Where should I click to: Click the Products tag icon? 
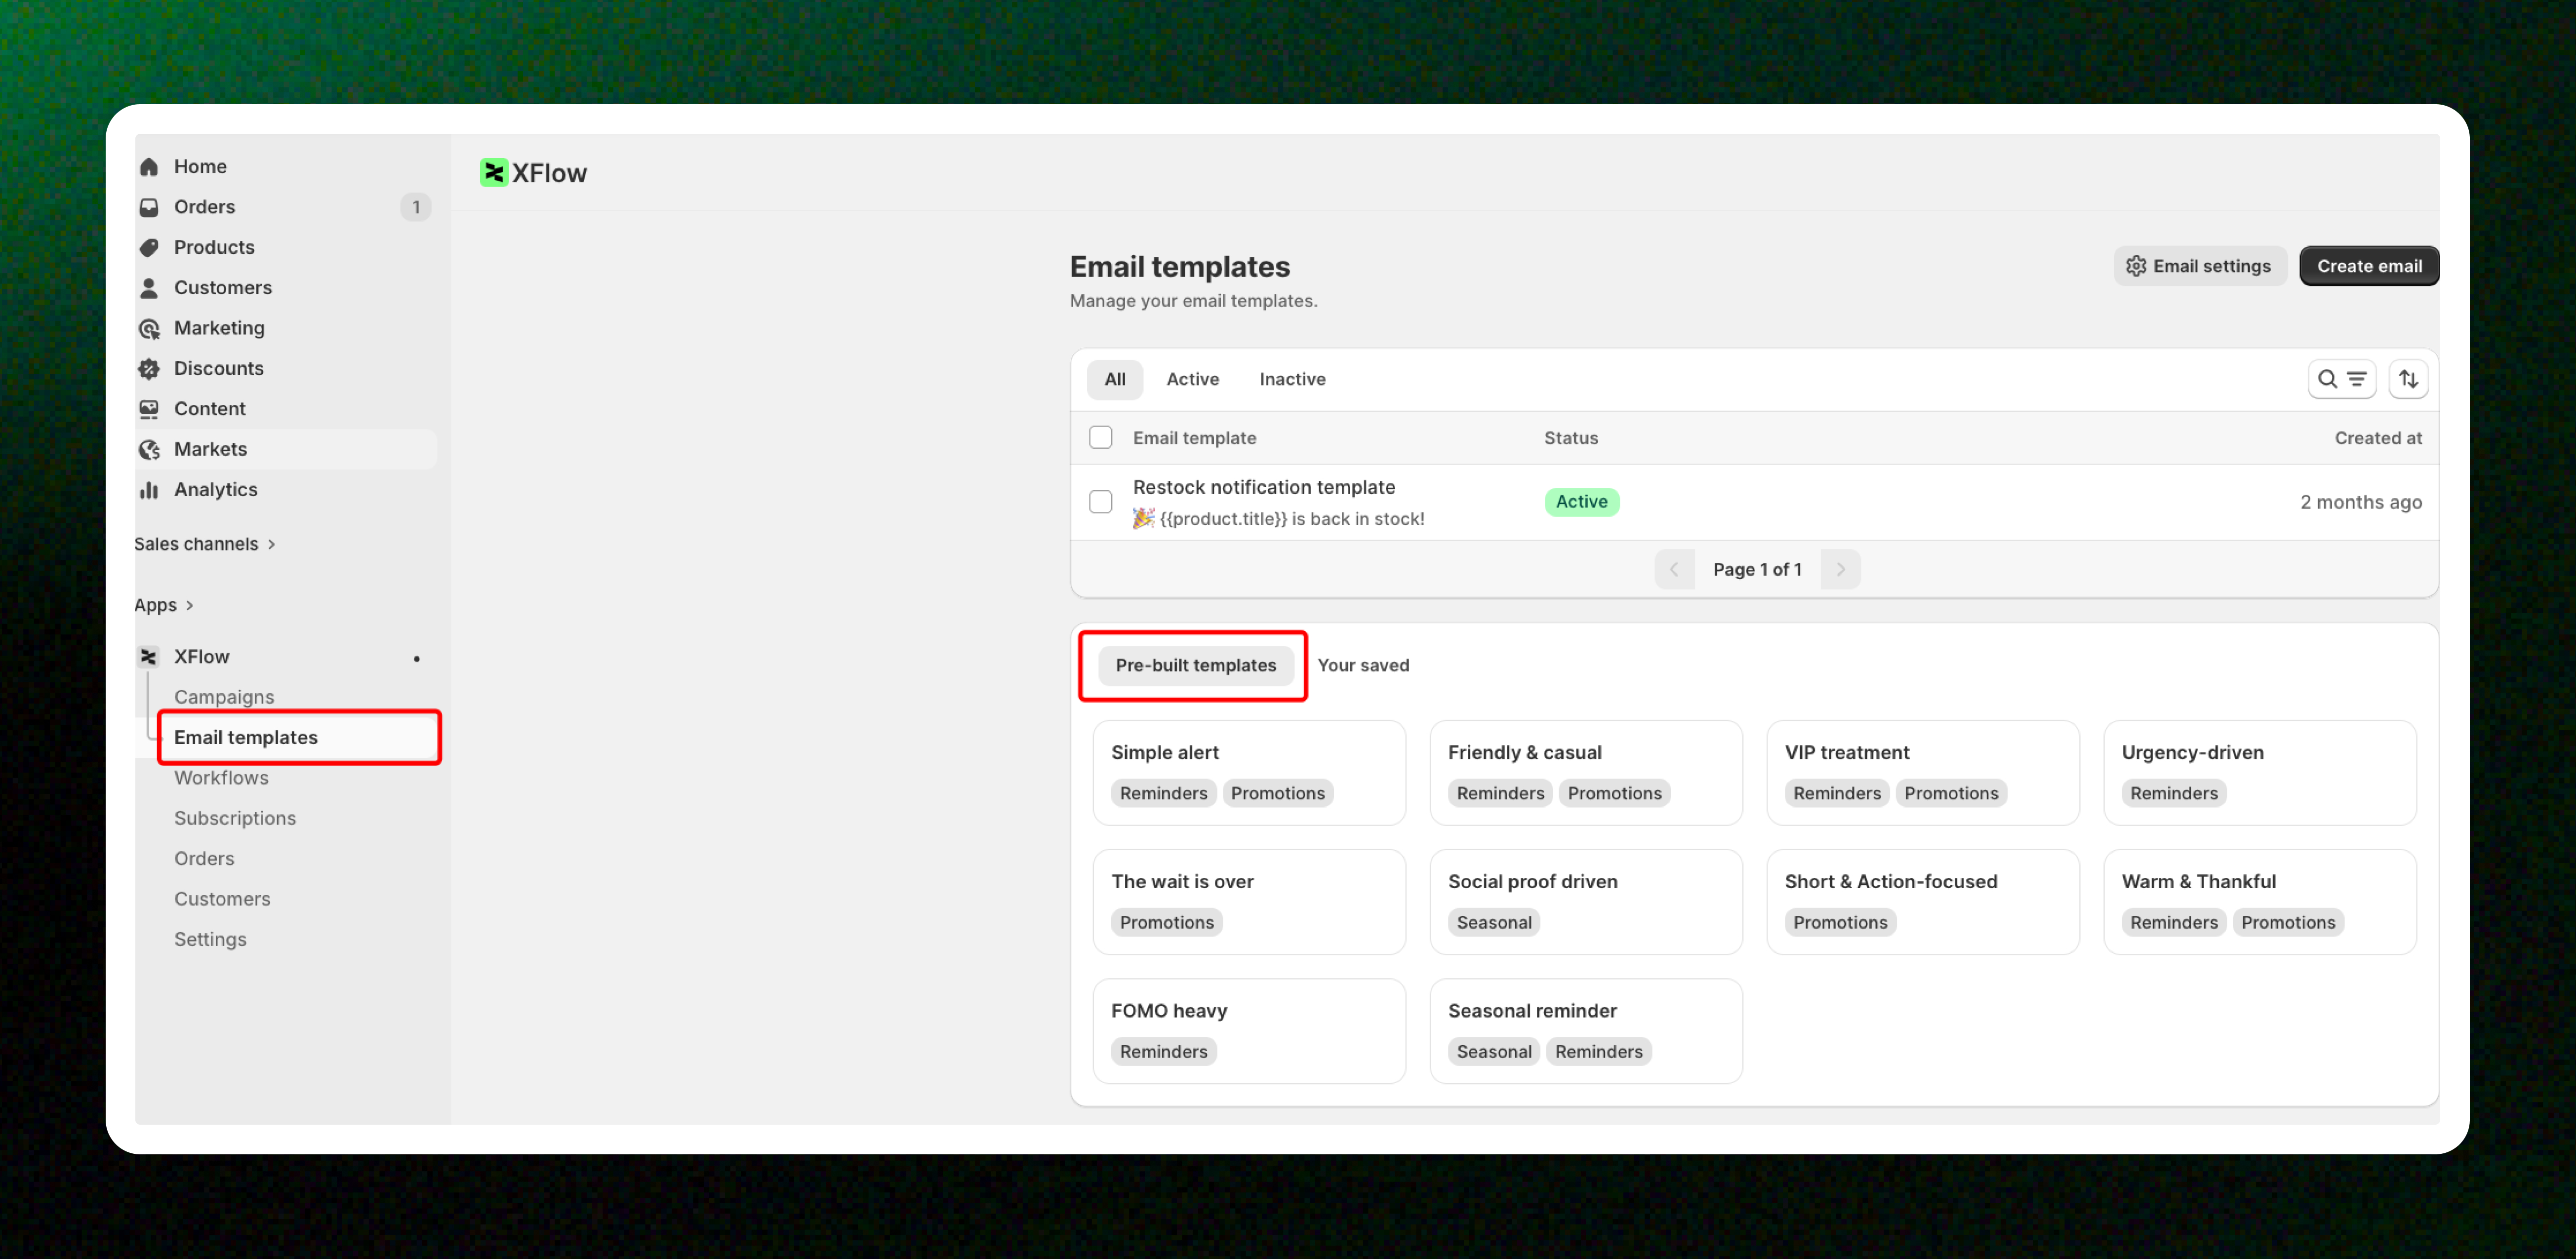[149, 247]
